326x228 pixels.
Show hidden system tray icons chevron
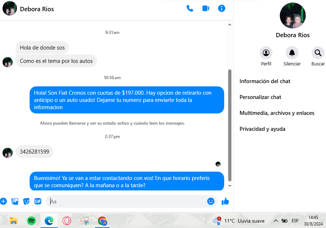tap(276, 221)
